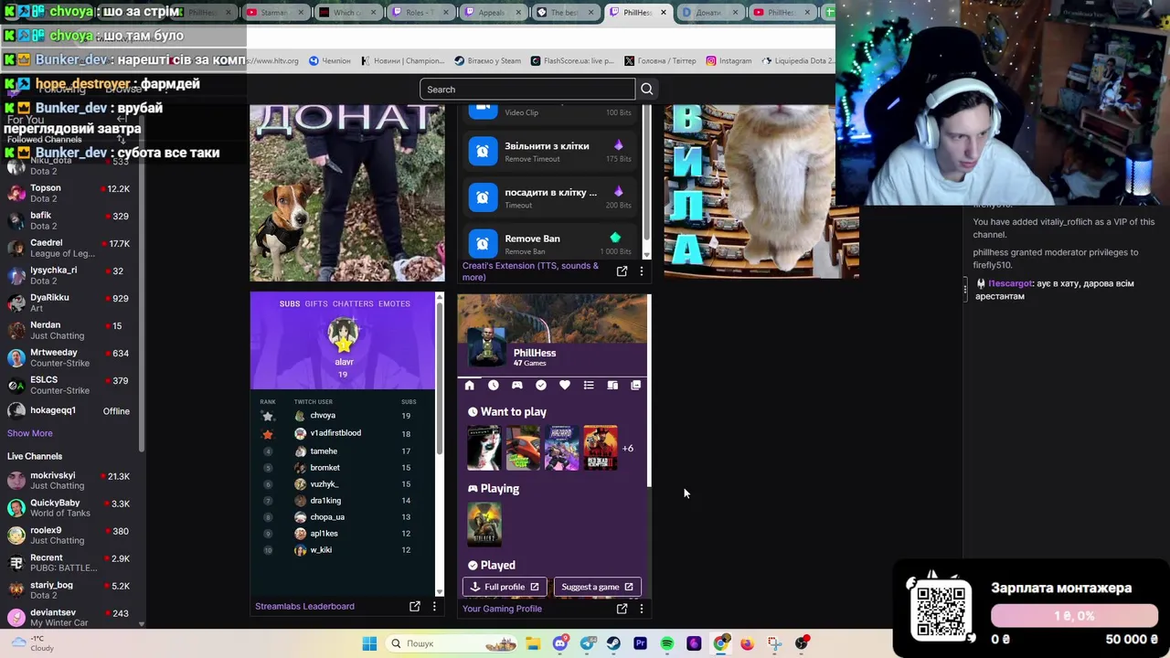This screenshot has width=1170, height=658.
Task: Open Mrtweeday channel in sidebar
Action: (x=69, y=357)
